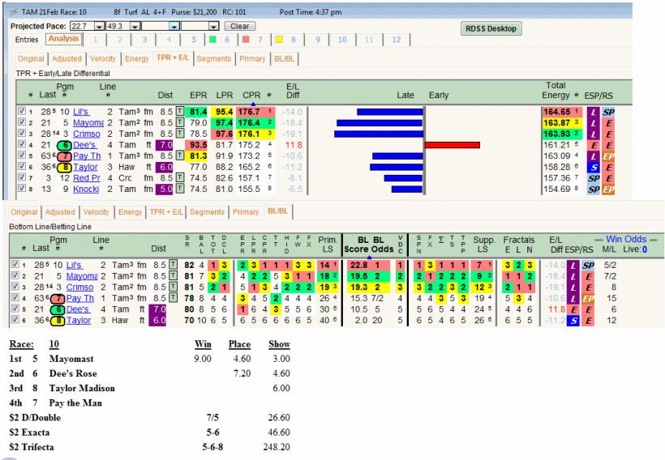Screen dimensions: 665x460
Task: Click EP run-style icon in Pay Th TPR row
Action: (x=608, y=155)
